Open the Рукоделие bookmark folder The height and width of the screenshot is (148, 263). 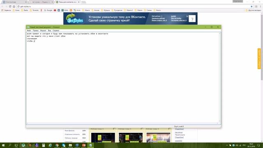[x=117, y=10]
